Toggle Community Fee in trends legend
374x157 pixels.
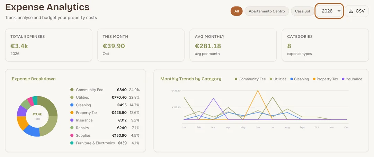250,79
